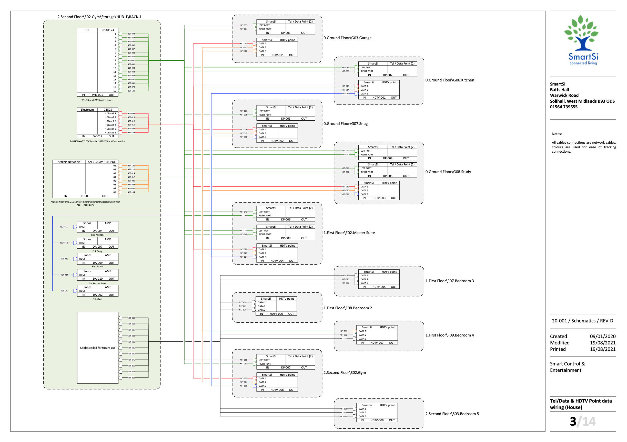Select the DA-009 Sonos amp ID
This screenshot has width=627, height=442.
(98, 263)
